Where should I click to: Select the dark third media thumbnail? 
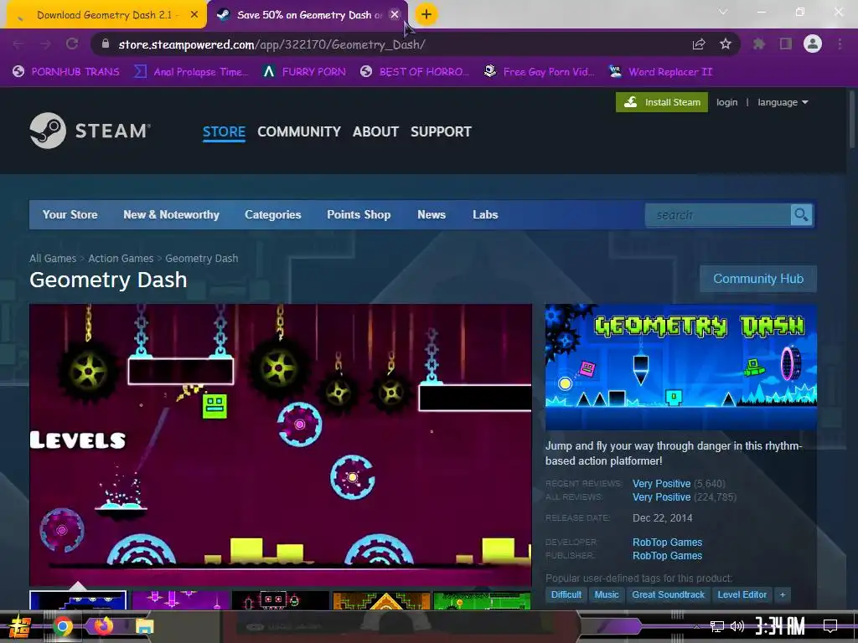pos(281,599)
